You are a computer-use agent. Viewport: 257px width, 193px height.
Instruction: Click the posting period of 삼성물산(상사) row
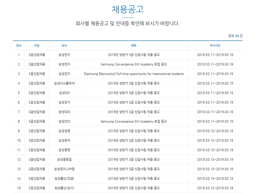point(215,188)
